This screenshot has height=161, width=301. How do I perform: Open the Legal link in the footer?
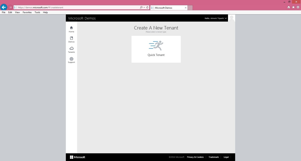coord(226,157)
